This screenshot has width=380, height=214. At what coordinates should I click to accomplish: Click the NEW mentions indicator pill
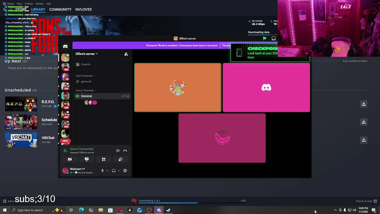(x=65, y=141)
